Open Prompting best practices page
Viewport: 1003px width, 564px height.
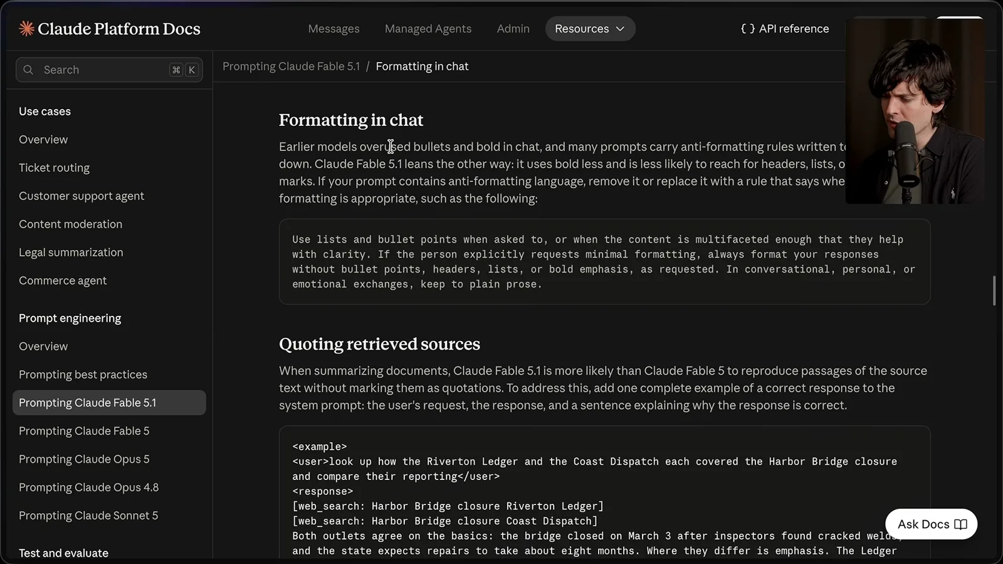coord(83,375)
